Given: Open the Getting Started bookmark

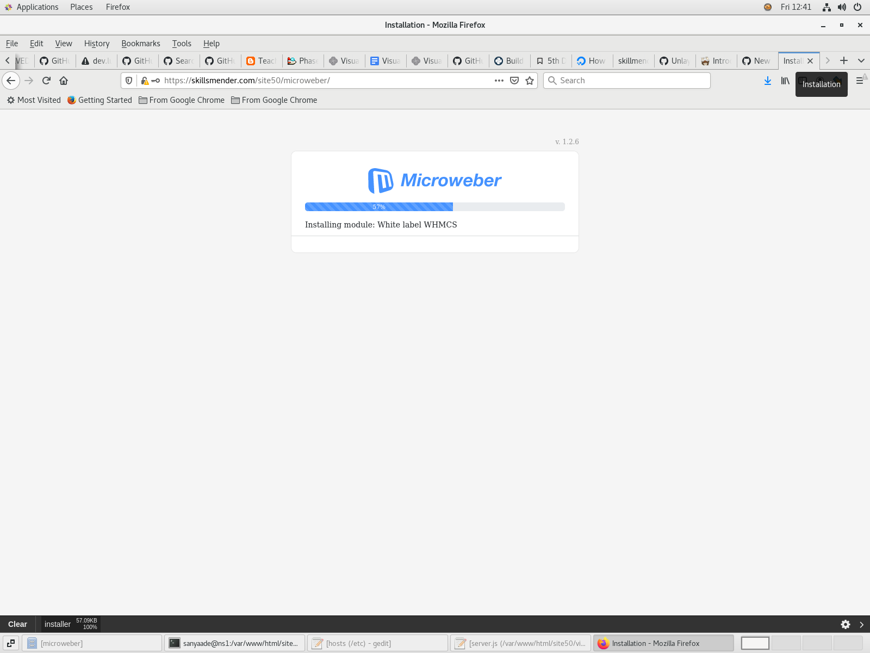Looking at the screenshot, I should [100, 100].
